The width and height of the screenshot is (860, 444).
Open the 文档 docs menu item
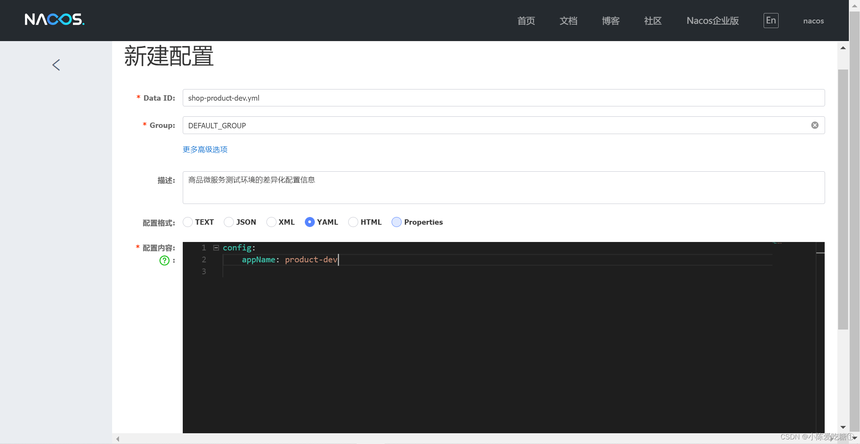pos(568,21)
